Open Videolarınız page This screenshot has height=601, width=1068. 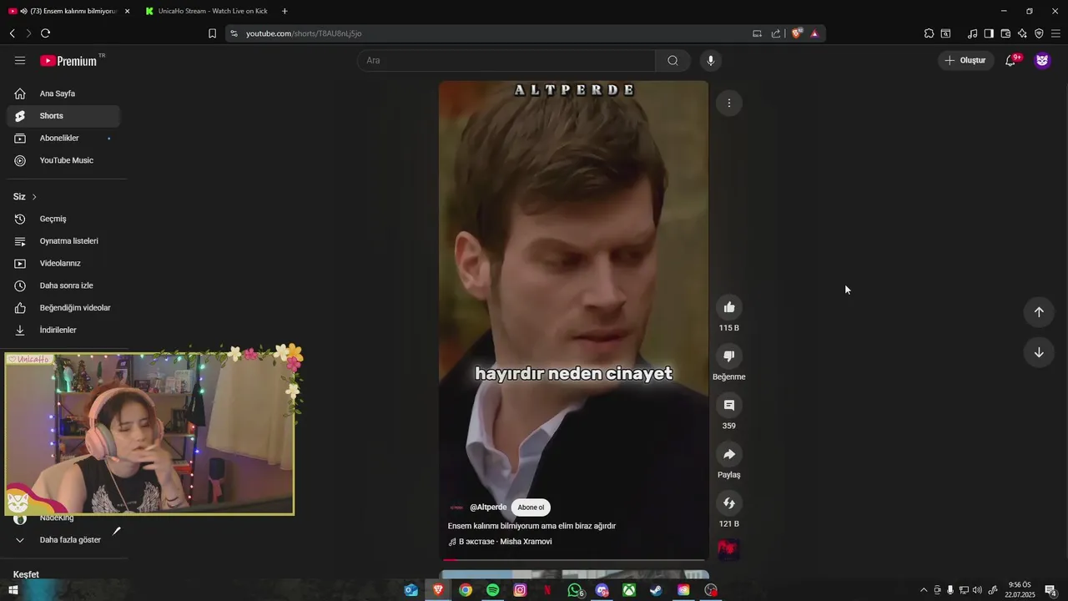[x=63, y=263]
